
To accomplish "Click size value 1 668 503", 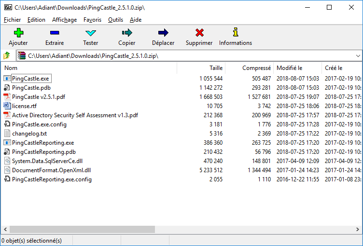I will coord(211,97).
